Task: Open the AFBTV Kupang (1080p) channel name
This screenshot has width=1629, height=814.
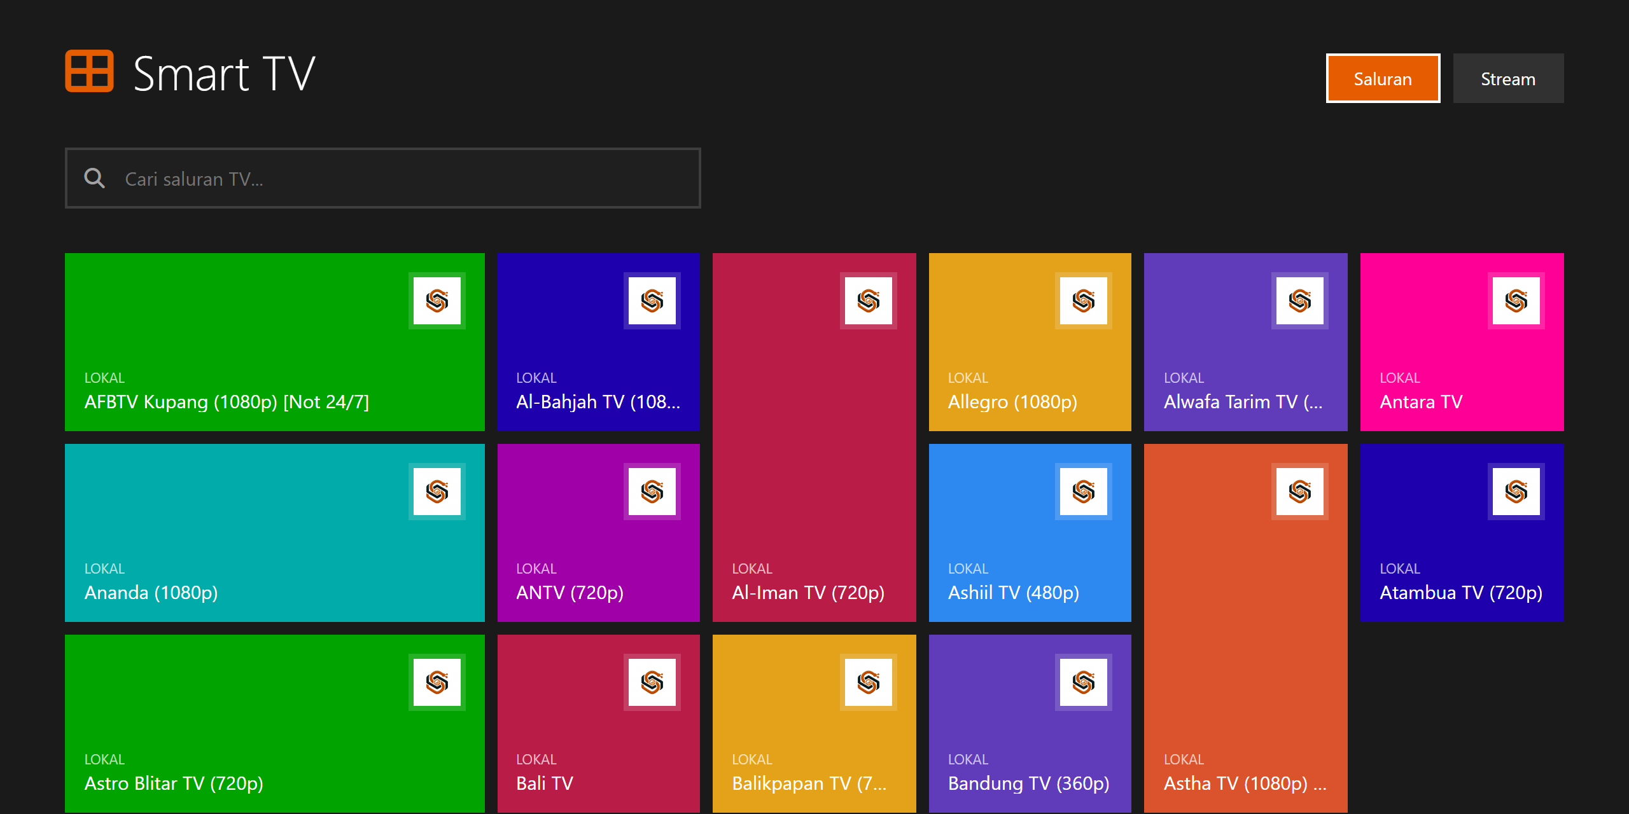Action: coord(227,402)
